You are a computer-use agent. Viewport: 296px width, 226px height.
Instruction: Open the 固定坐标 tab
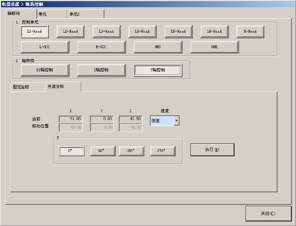(28, 87)
